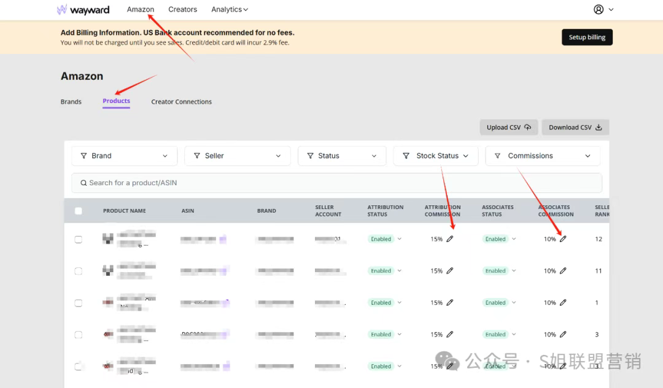663x388 pixels.
Task: Edit associates commission in the rank 12 row
Action: [x=563, y=239]
